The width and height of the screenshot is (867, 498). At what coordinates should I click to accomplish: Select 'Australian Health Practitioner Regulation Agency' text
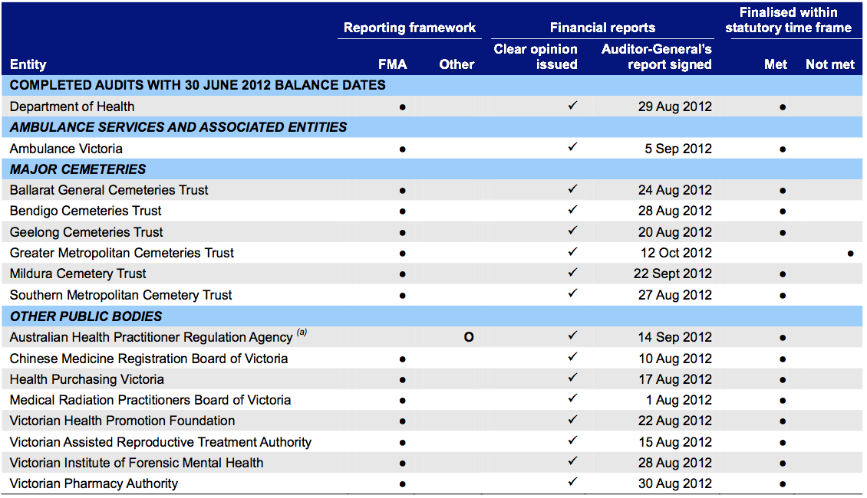point(151,337)
